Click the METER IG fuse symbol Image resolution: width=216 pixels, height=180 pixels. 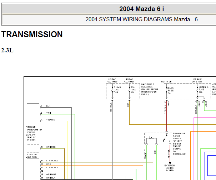197,90
